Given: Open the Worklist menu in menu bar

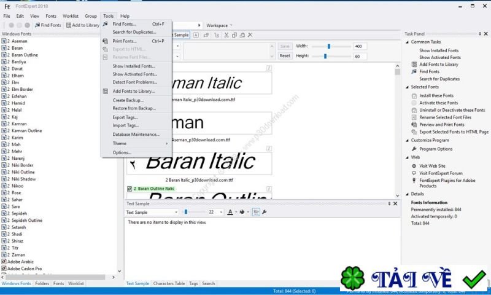Looking at the screenshot, I should pos(71,16).
